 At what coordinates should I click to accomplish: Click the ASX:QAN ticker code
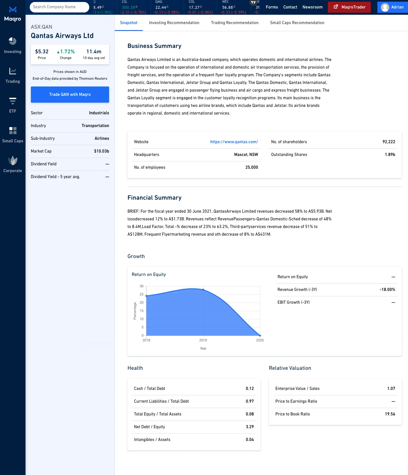(x=41, y=27)
